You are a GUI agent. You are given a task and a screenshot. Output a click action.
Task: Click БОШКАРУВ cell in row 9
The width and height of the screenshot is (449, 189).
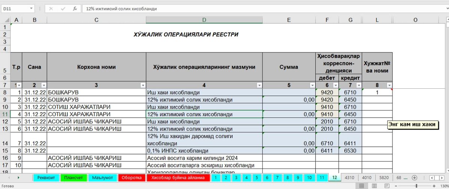click(x=97, y=100)
